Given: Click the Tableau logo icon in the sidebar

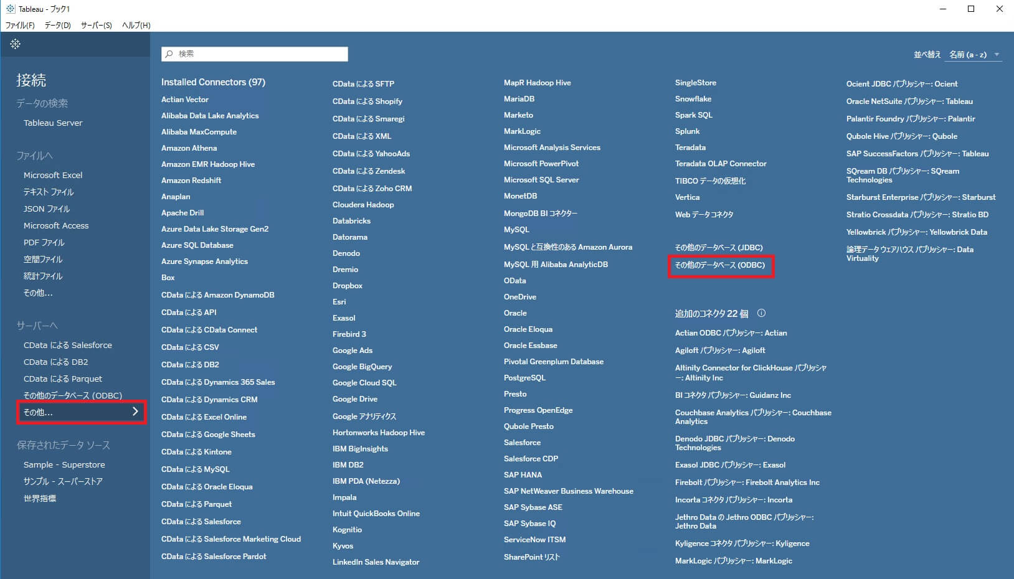Looking at the screenshot, I should 15,44.
